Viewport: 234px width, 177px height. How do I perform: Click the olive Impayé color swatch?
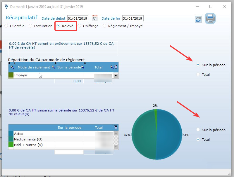click(11, 75)
